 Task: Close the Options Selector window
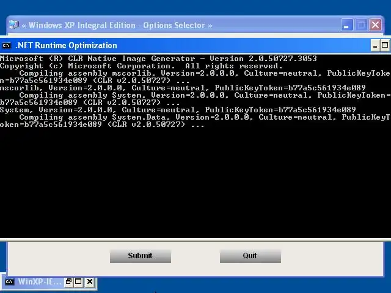(375, 25)
